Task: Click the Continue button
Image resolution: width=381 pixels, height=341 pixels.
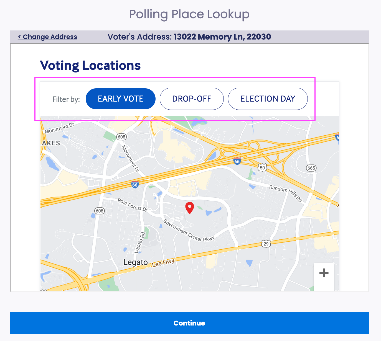Action: coord(189,323)
